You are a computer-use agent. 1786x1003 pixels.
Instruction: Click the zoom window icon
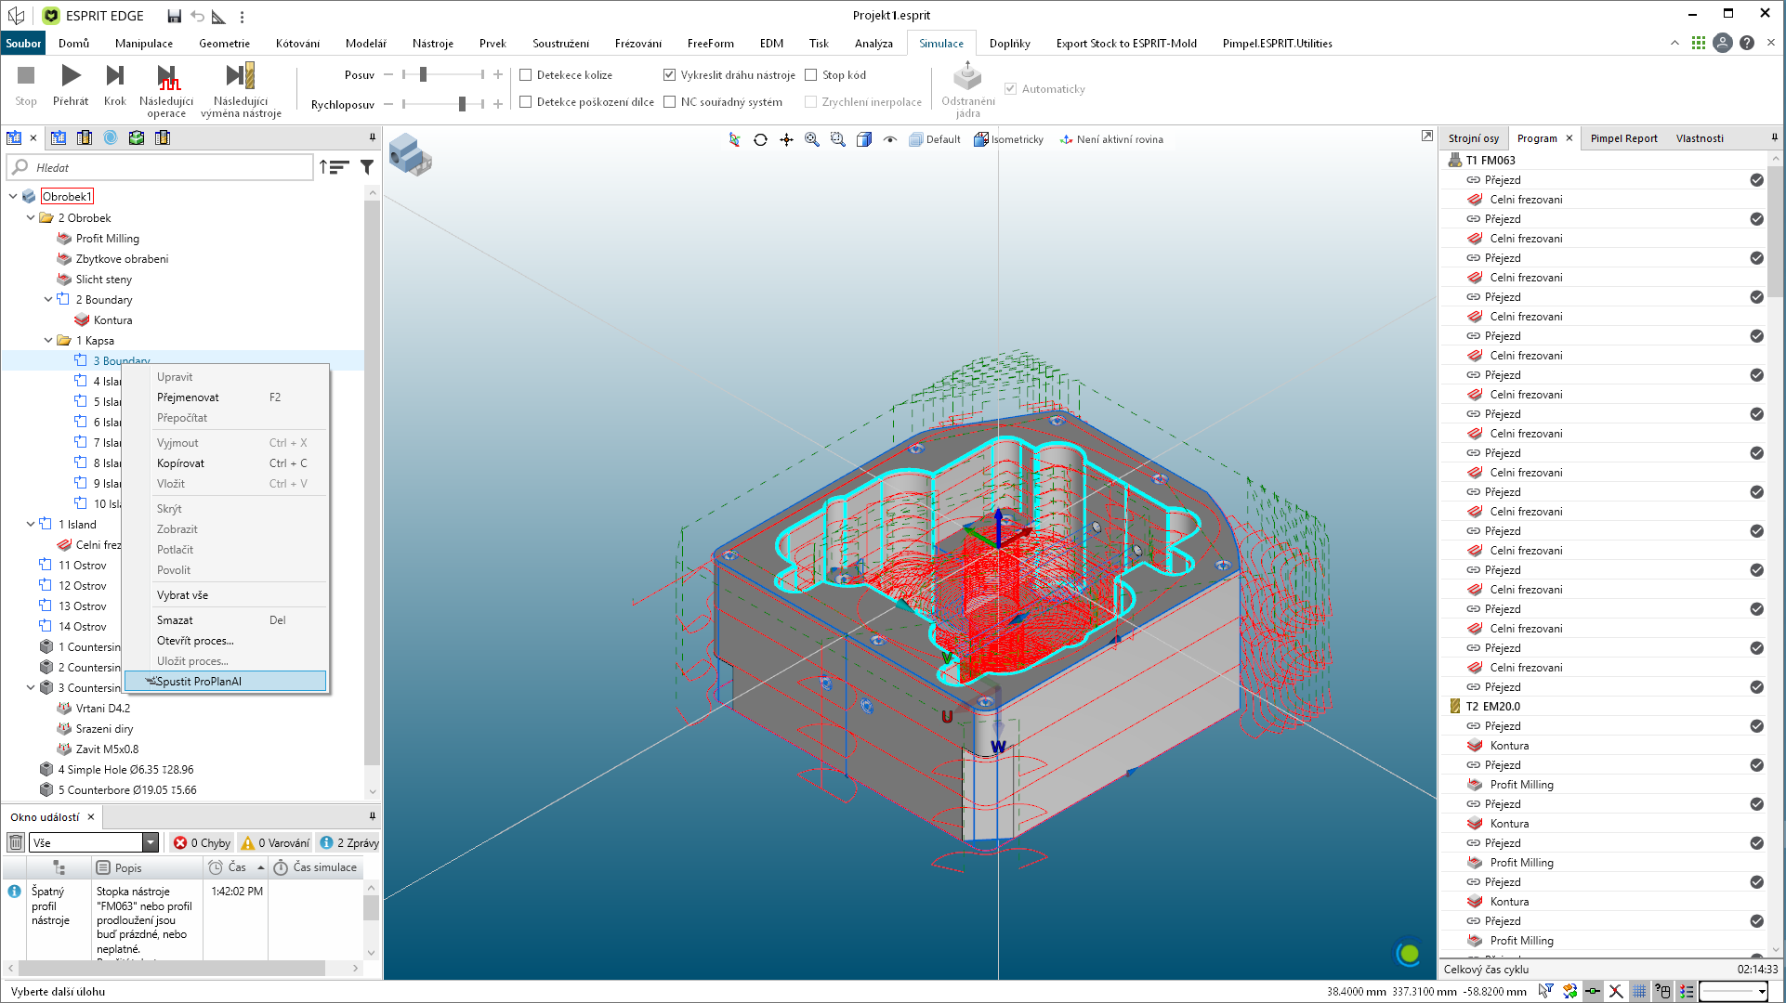click(x=838, y=139)
